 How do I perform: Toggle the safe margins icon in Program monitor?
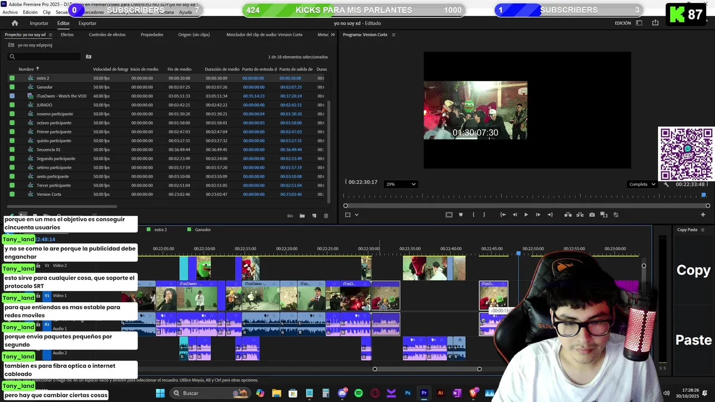click(449, 215)
